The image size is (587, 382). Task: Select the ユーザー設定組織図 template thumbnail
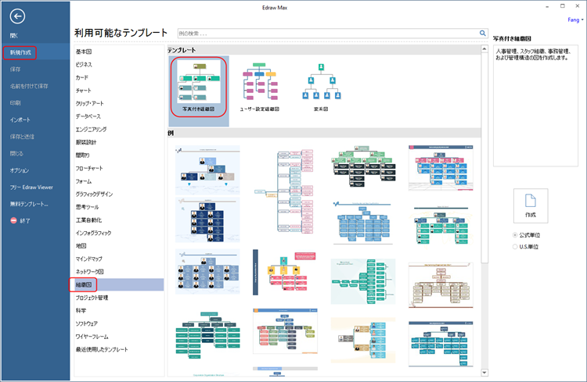pyautogui.click(x=259, y=87)
